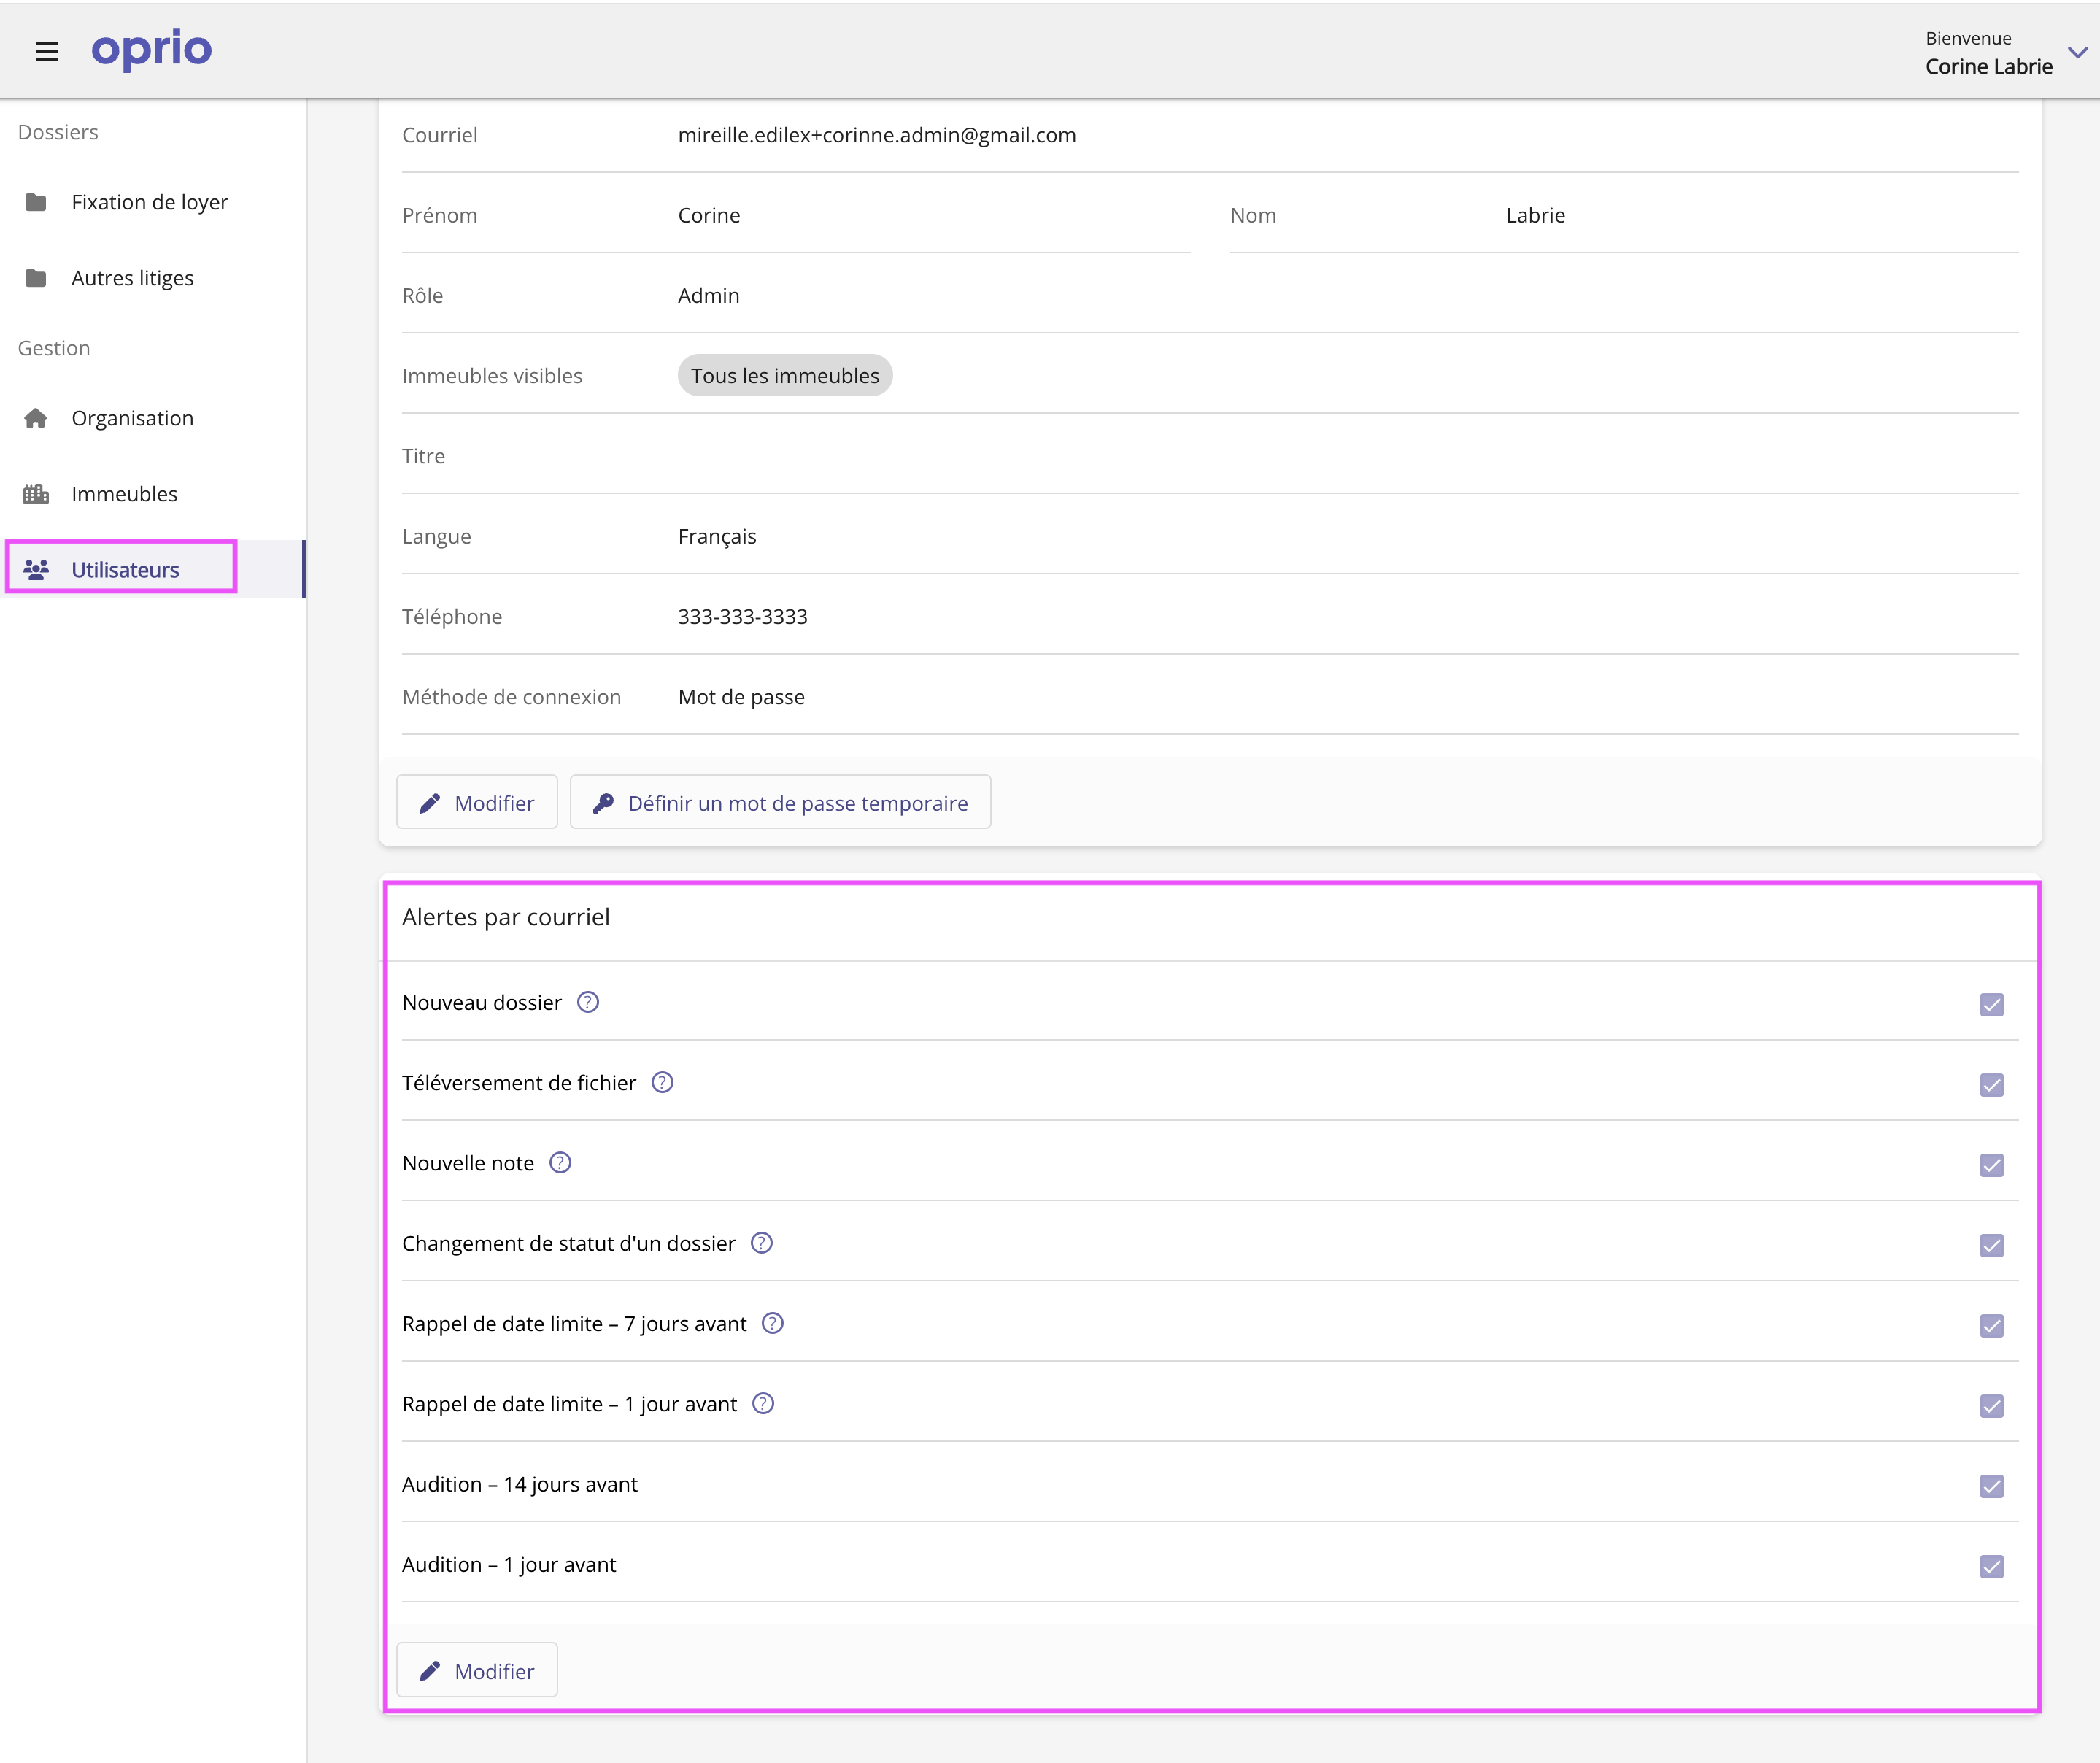Click help icon for 7 jours avant reminder

click(772, 1323)
